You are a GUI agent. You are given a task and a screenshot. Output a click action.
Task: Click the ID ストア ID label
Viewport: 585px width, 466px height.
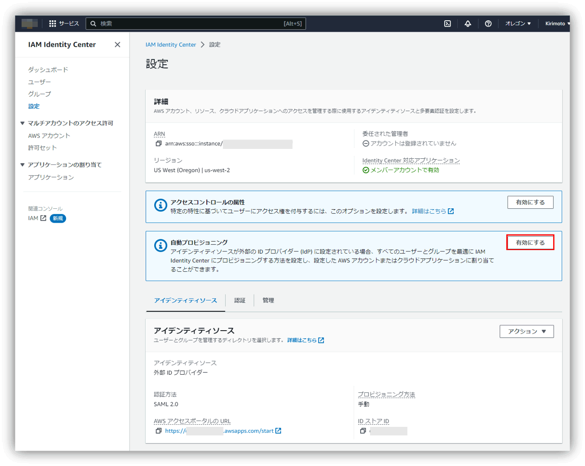click(x=373, y=421)
